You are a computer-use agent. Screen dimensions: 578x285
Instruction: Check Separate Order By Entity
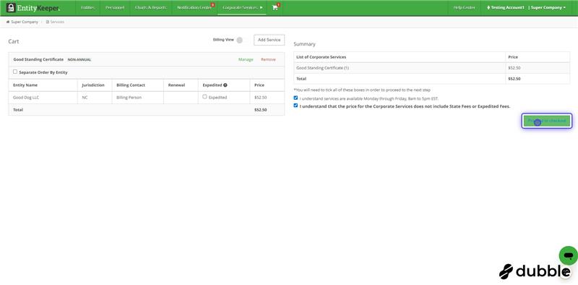tap(15, 72)
